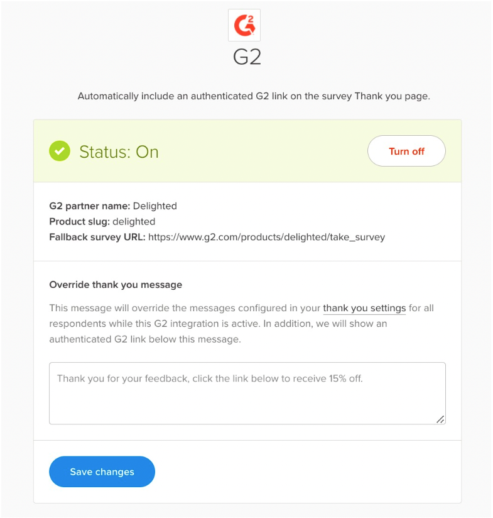The image size is (493, 518).
Task: Click the 'Automatically include an authenticated G2 link' description
Action: [254, 96]
